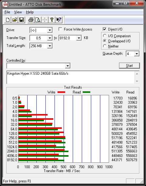Open the Total Length dropdown
The height and width of the screenshot is (186, 146).
click(50, 46)
